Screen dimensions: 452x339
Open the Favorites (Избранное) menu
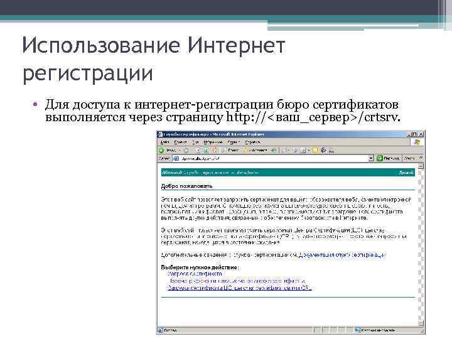tap(213, 143)
